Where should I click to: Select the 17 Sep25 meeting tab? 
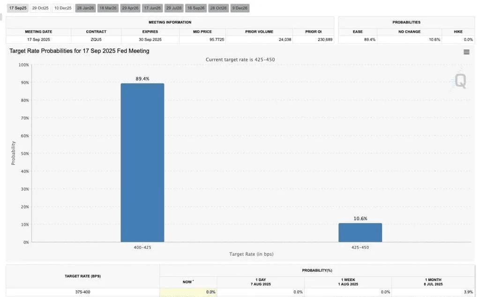click(18, 8)
